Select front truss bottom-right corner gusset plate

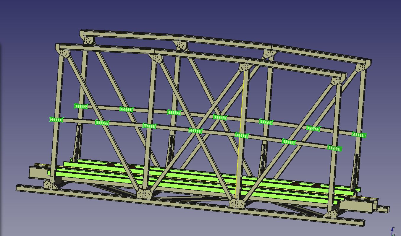(x=332, y=214)
